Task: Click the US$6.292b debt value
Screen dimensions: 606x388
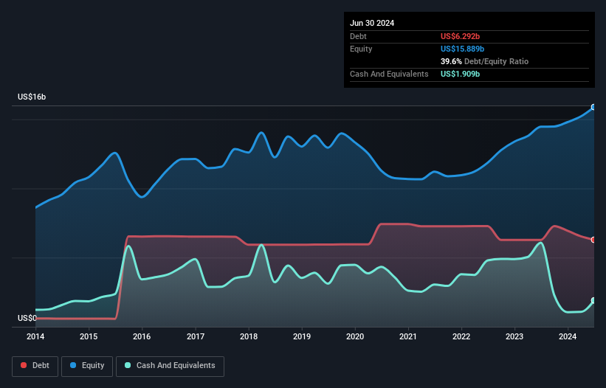Action: pos(460,36)
